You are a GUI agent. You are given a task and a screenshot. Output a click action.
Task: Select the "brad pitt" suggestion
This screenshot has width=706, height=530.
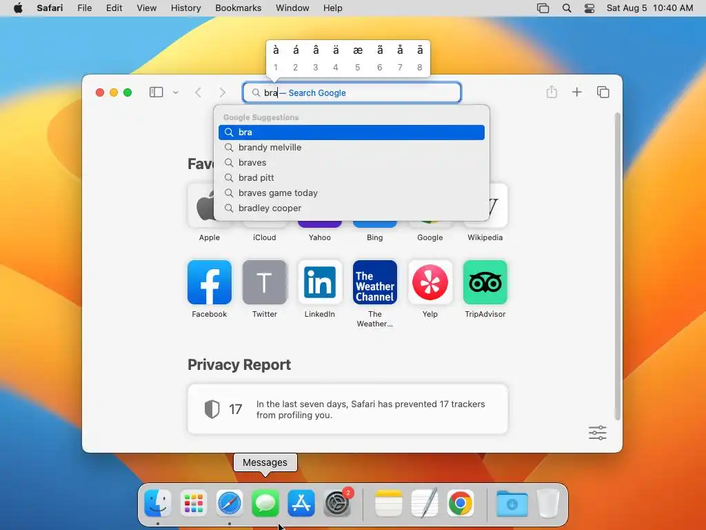351,177
